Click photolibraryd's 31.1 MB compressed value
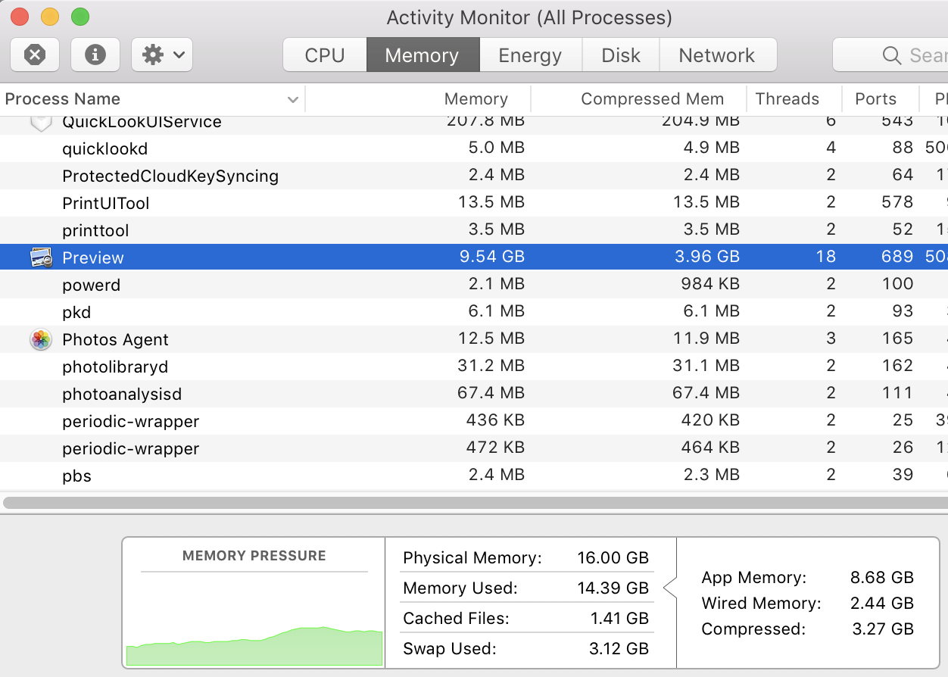Image resolution: width=948 pixels, height=677 pixels. coord(706,366)
